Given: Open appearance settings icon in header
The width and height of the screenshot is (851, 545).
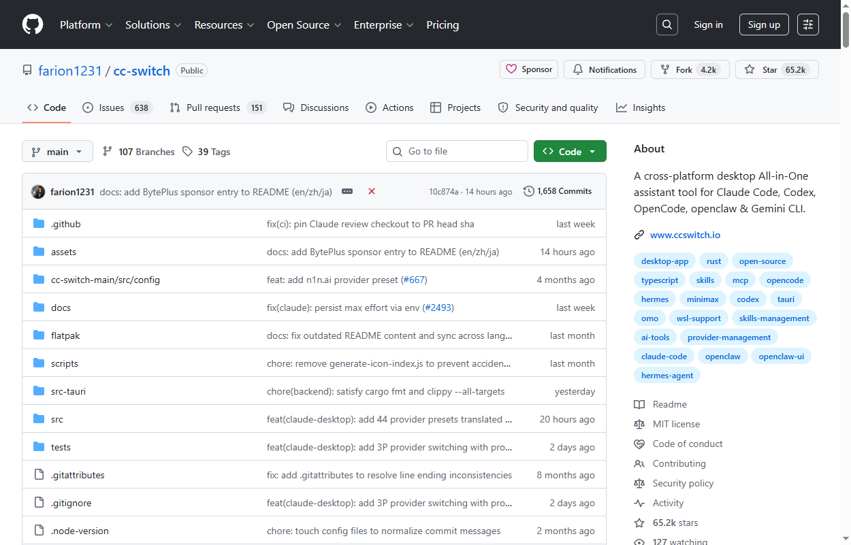Looking at the screenshot, I should [808, 24].
